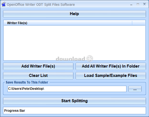Close the ODT Split Files Software window
This screenshot has height=117, width=149.
pos(144,4)
